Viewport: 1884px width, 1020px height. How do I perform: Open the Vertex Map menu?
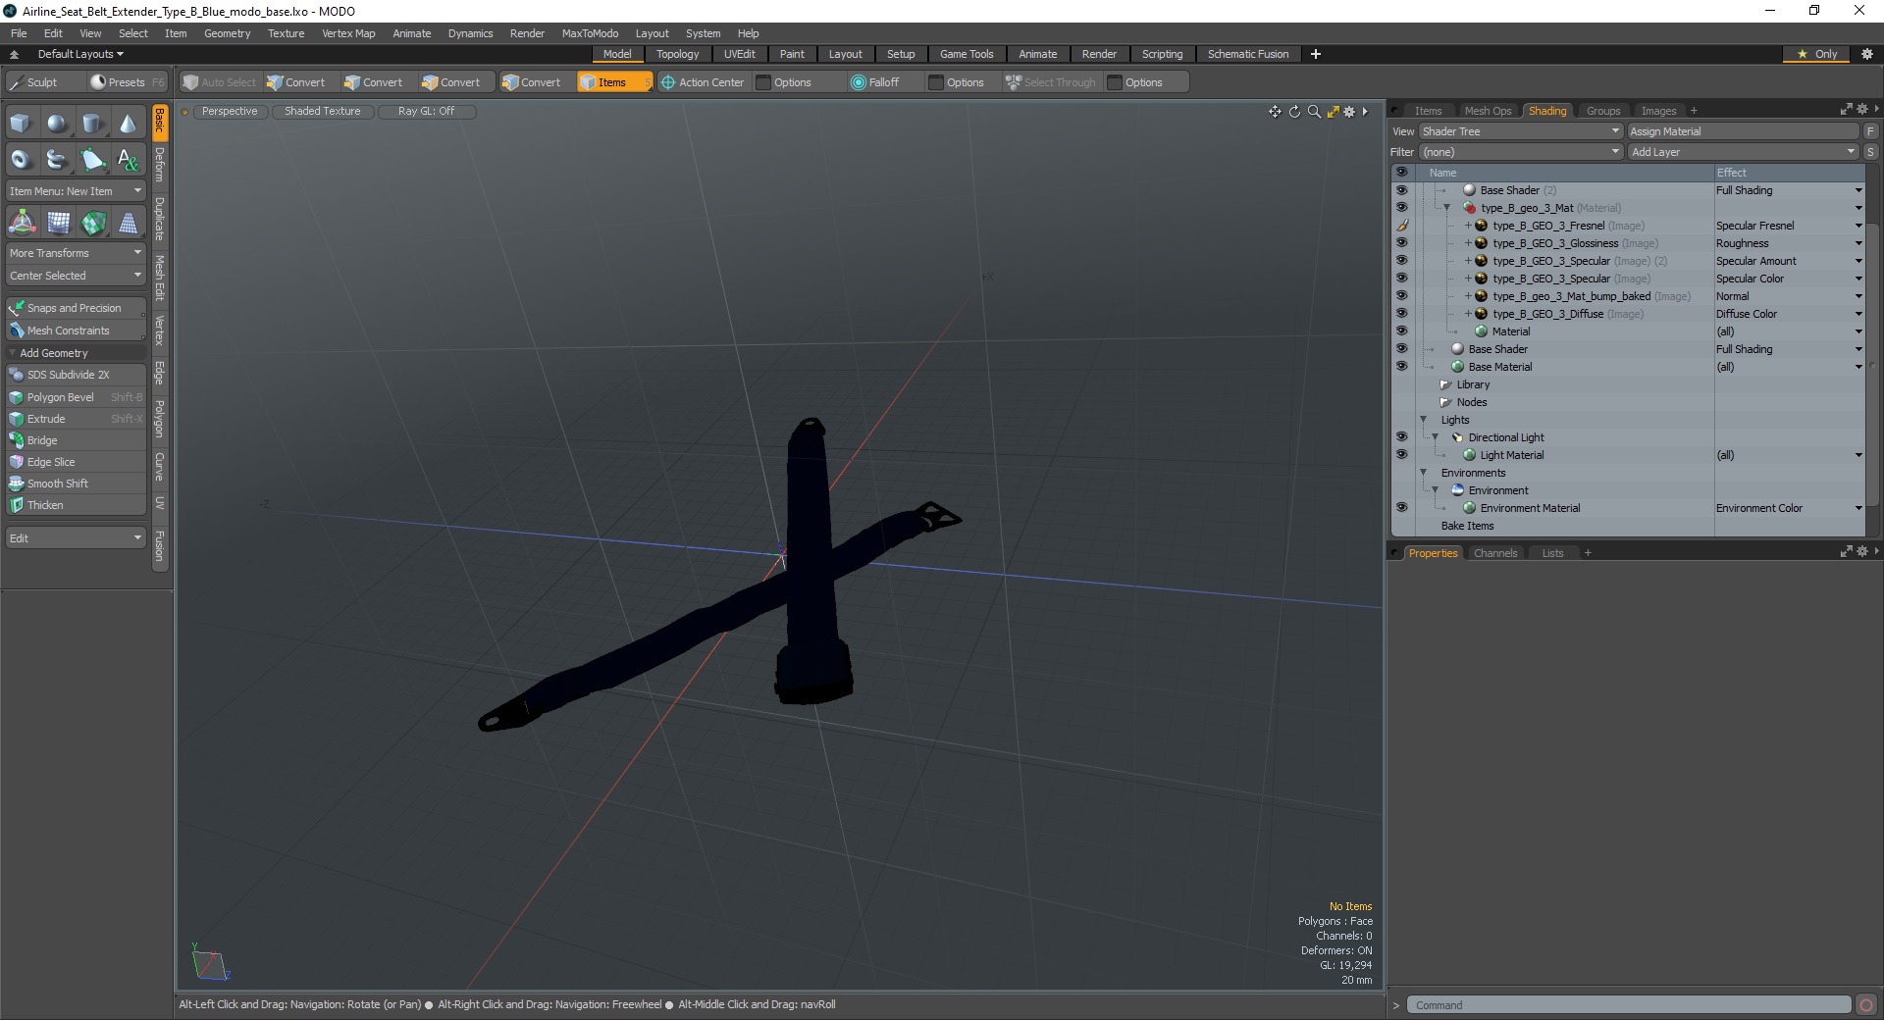pos(348,33)
